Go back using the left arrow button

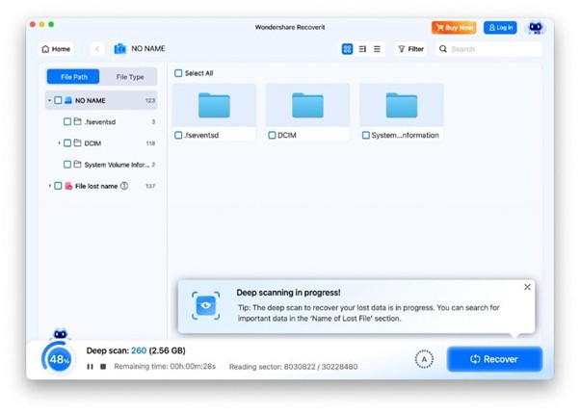pyautogui.click(x=97, y=49)
